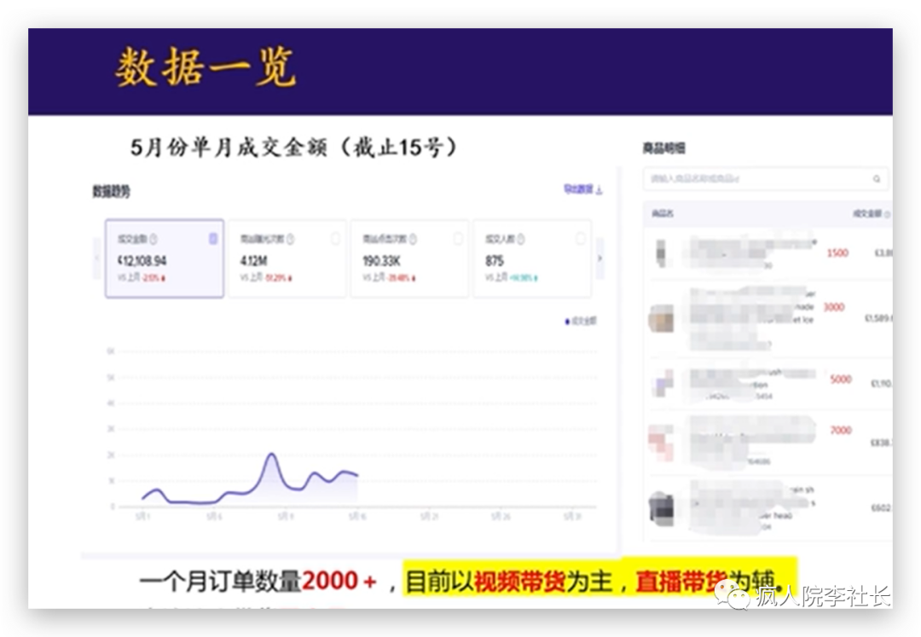Uncheck the 成交金额 metric card checkbox
This screenshot has width=921, height=637.
click(x=213, y=240)
